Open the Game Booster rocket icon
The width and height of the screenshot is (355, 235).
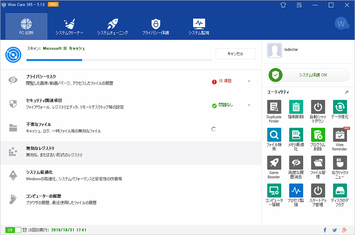click(274, 163)
